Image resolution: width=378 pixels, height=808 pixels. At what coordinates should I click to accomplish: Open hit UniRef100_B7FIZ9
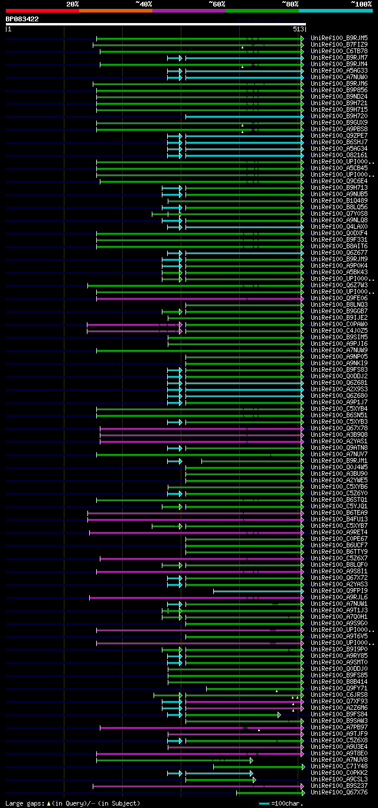pyautogui.click(x=340, y=44)
